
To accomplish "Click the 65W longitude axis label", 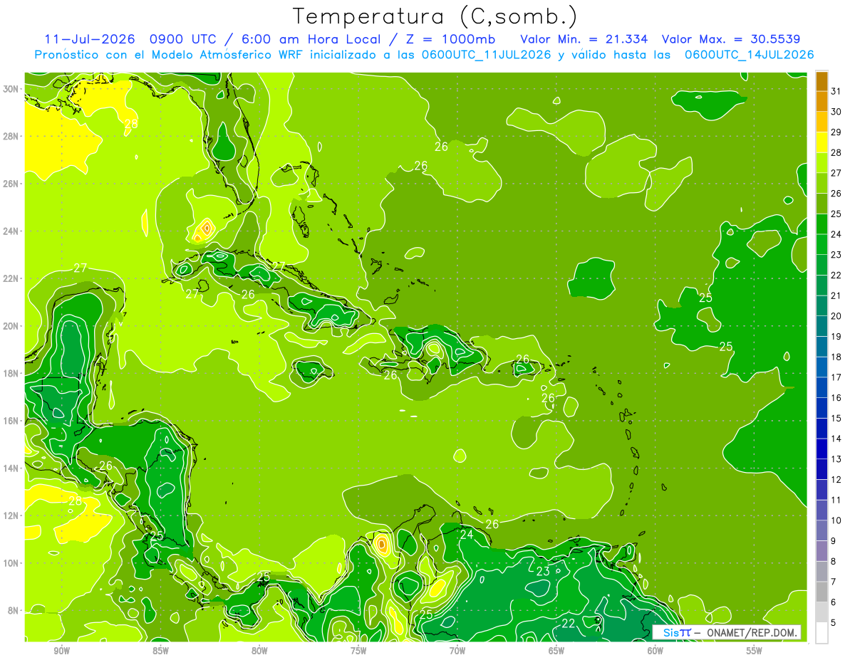I will 556,651.
